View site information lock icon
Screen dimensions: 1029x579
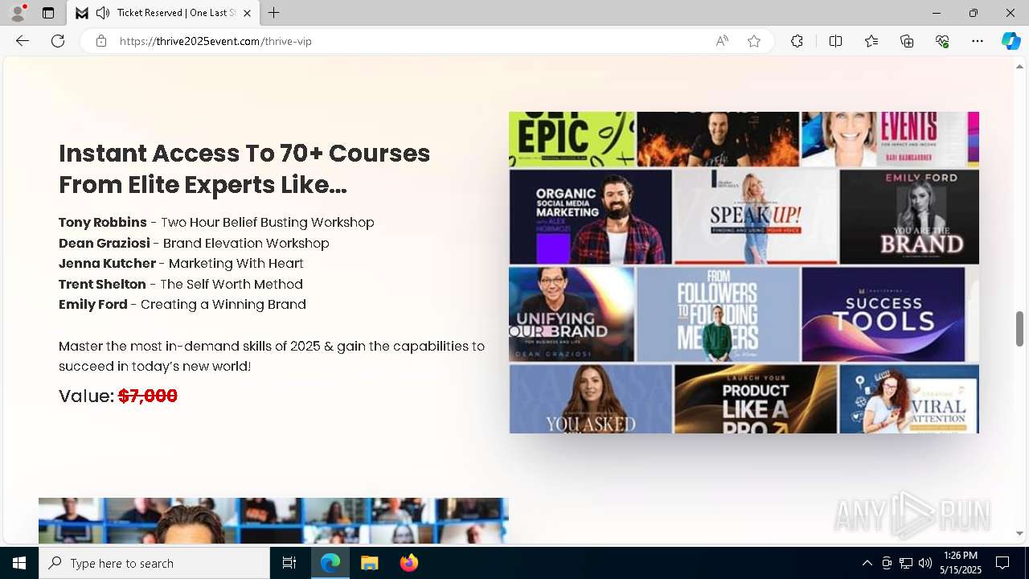[101, 41]
